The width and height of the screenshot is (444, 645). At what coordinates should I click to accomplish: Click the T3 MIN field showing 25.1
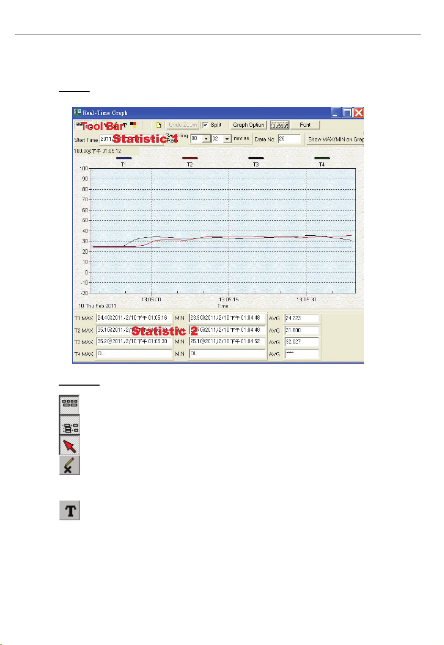click(228, 342)
